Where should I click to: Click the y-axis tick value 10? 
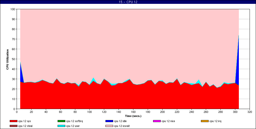(13, 99)
